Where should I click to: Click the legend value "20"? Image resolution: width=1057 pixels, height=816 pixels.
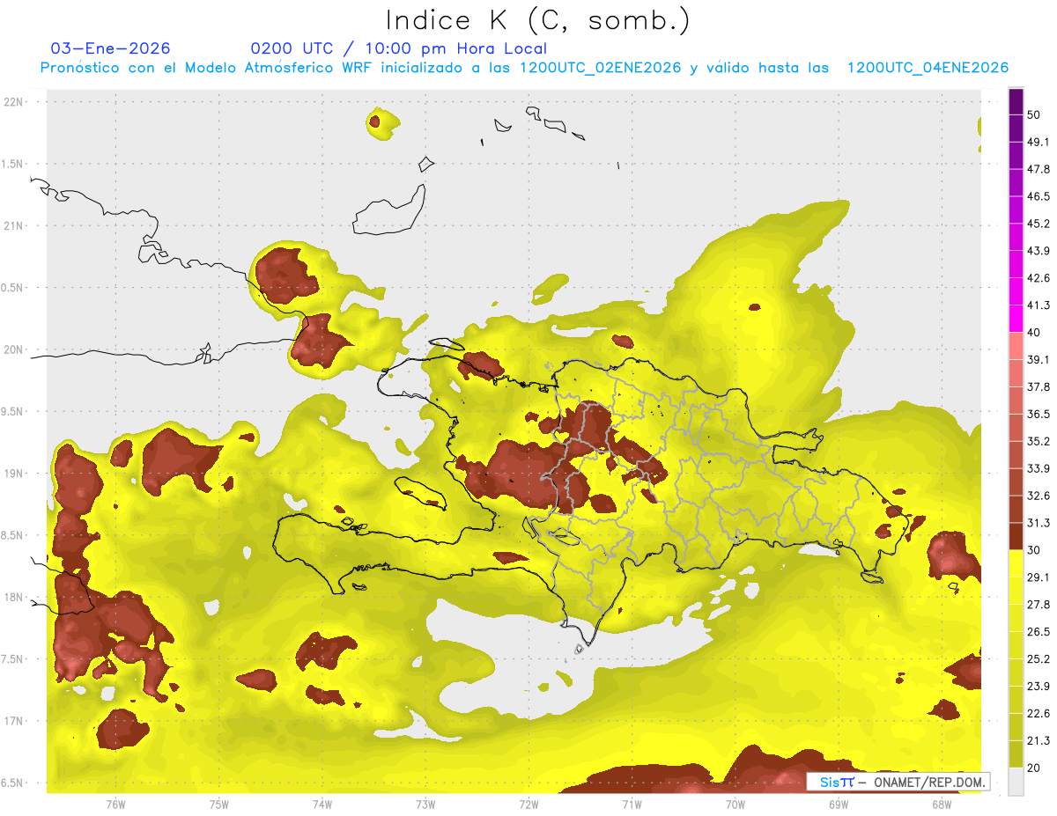1035,768
